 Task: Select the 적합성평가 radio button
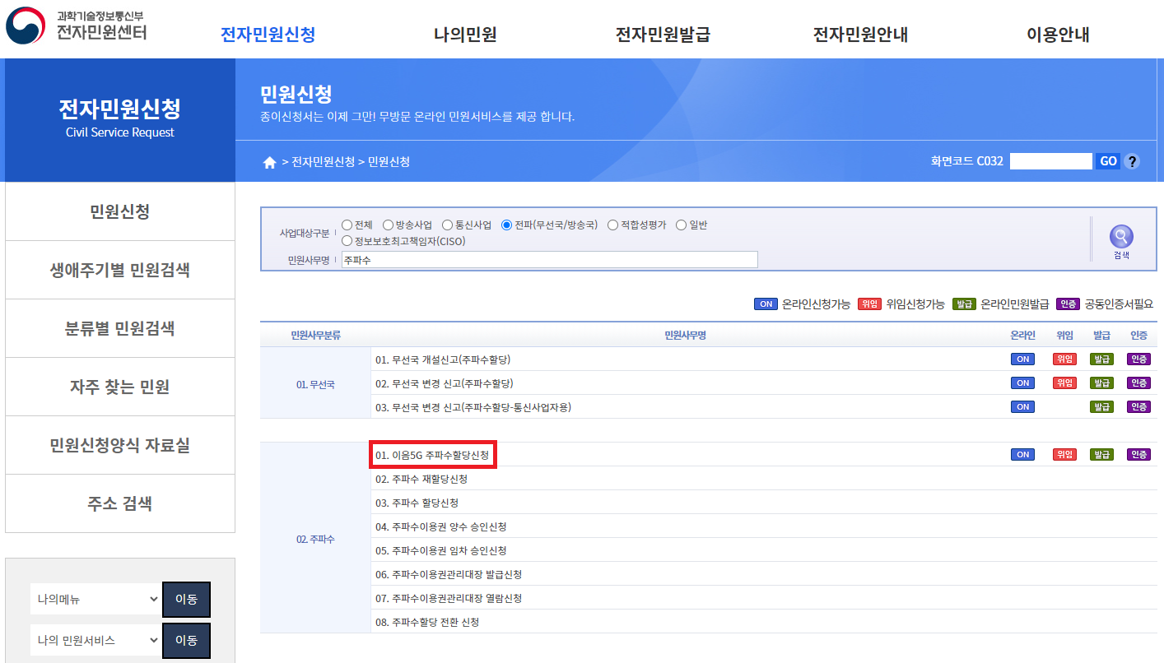[x=613, y=225]
